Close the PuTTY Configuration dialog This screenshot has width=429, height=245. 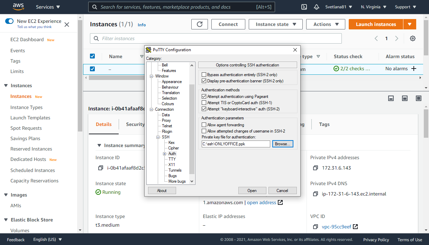(x=295, y=49)
